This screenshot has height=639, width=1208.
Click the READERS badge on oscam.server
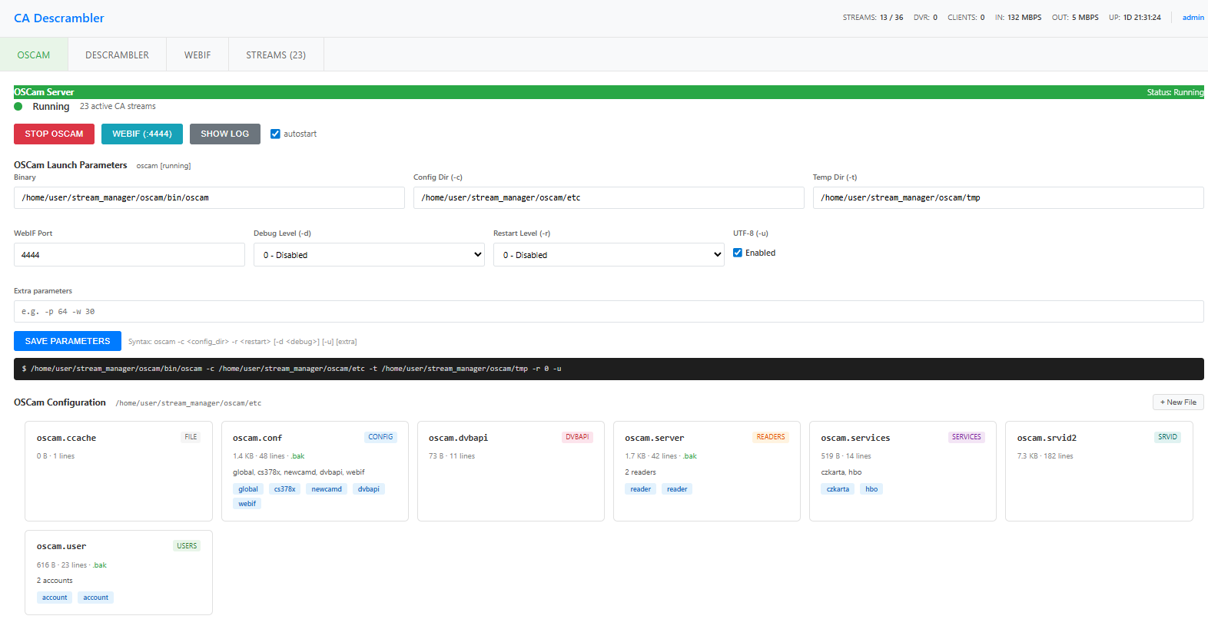(771, 437)
